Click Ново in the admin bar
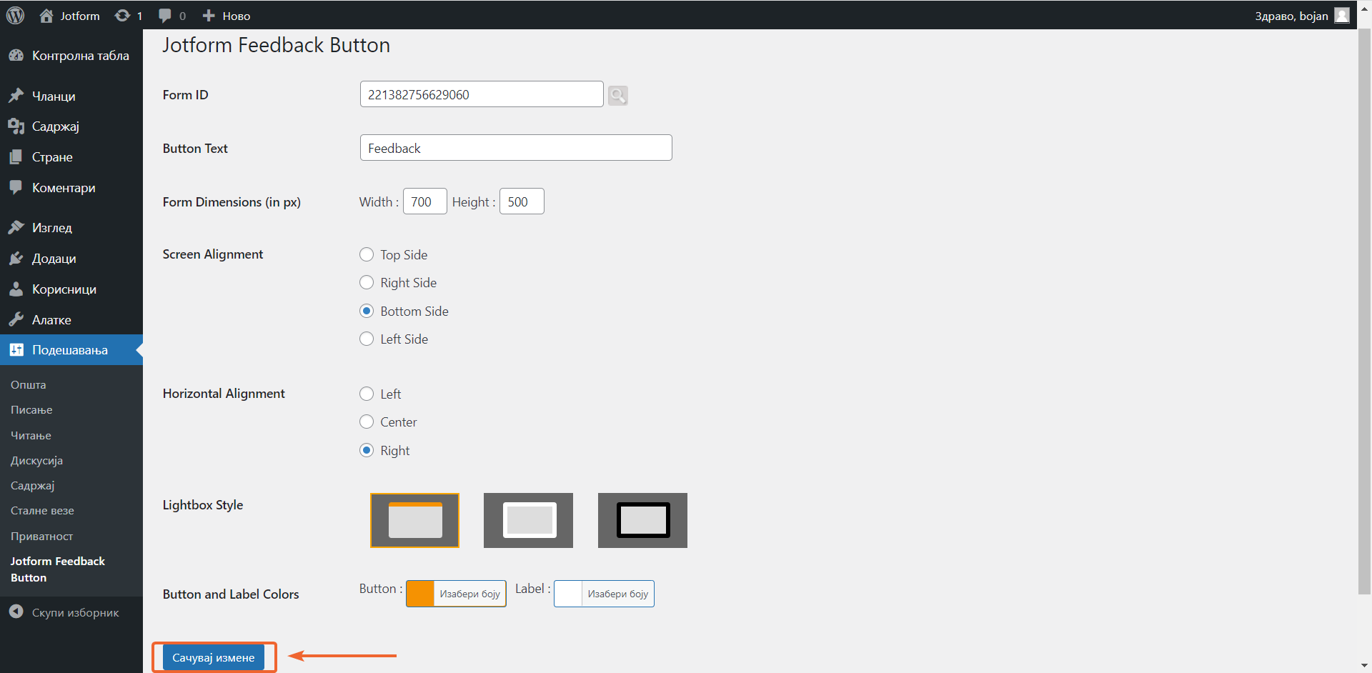 (237, 16)
